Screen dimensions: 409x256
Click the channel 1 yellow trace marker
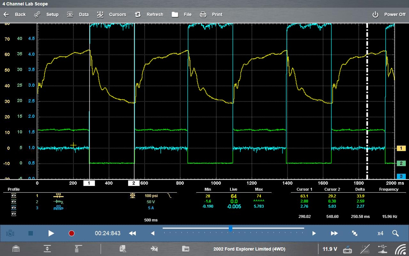coord(401,148)
